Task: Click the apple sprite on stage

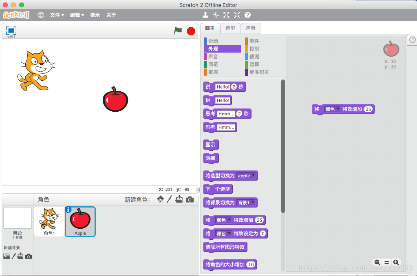Action: pyautogui.click(x=115, y=99)
